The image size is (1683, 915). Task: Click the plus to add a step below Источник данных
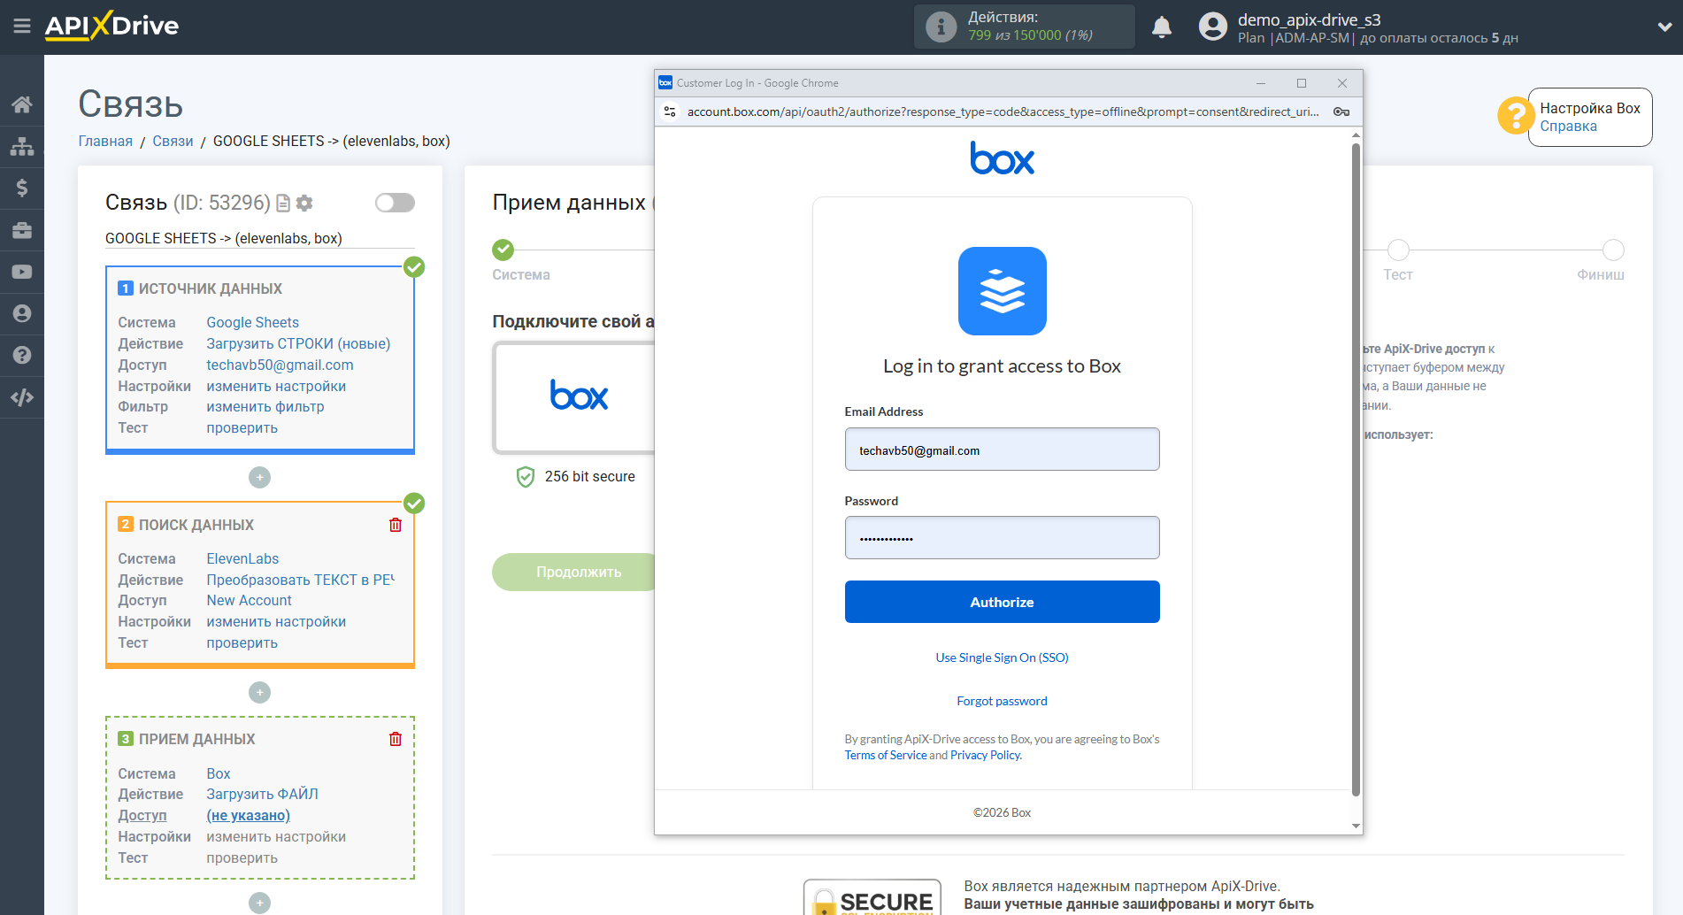click(259, 477)
